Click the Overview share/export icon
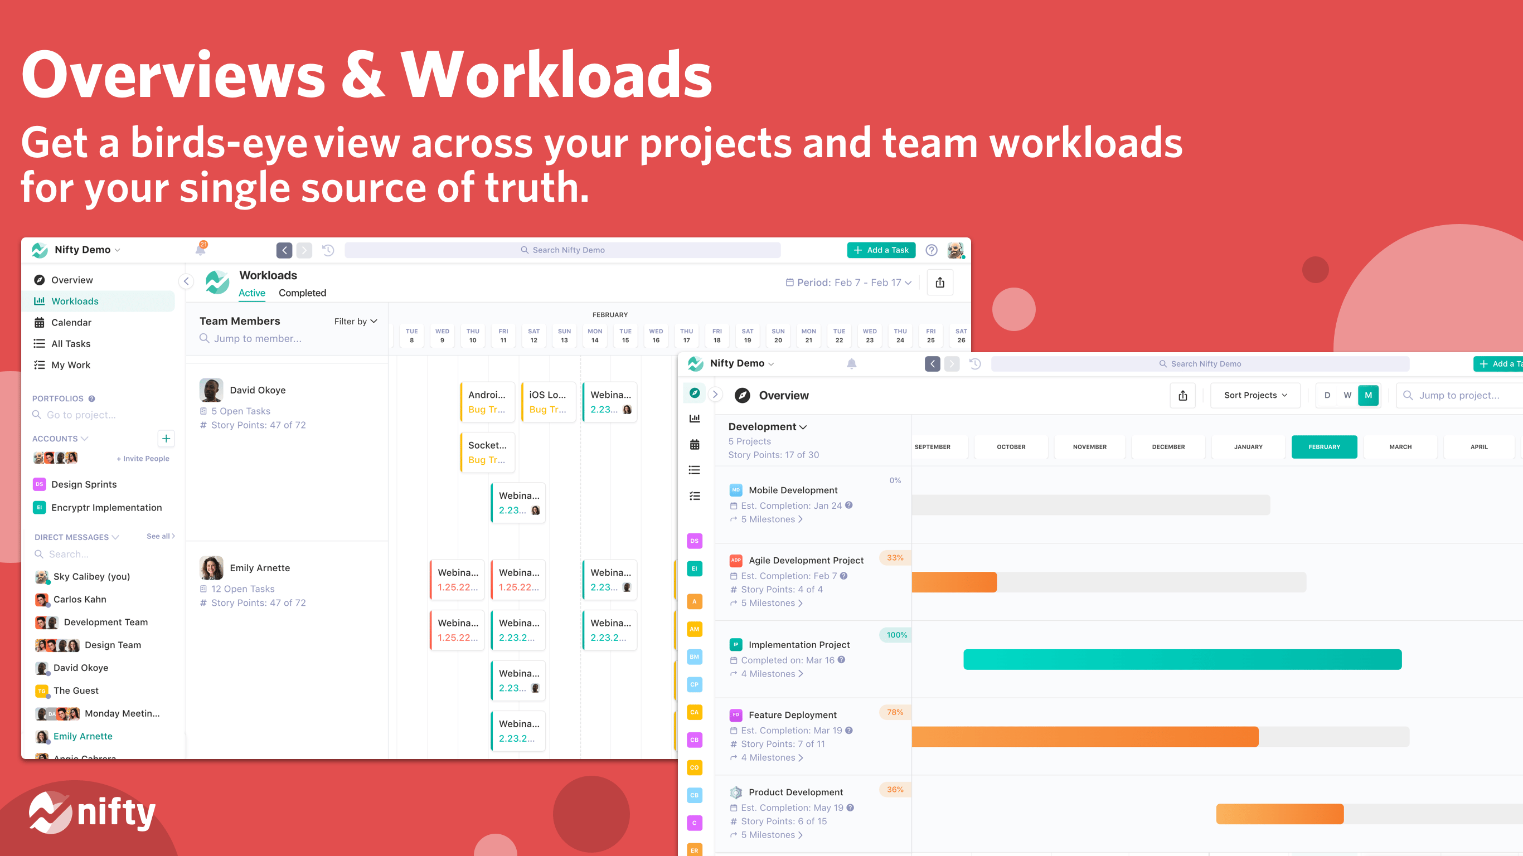The width and height of the screenshot is (1523, 856). 1182,396
